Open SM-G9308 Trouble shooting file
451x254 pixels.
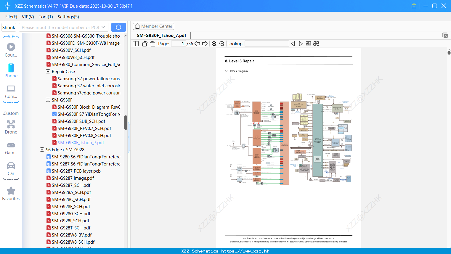coord(86,36)
